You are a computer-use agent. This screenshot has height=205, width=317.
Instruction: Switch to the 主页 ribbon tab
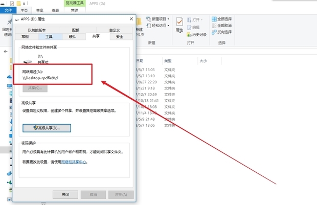pyautogui.click(x=24, y=10)
